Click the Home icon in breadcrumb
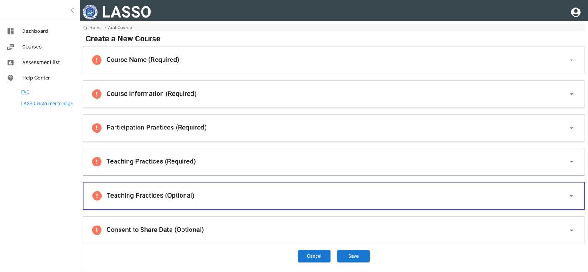Screen dimensions: 588x272 coord(86,28)
